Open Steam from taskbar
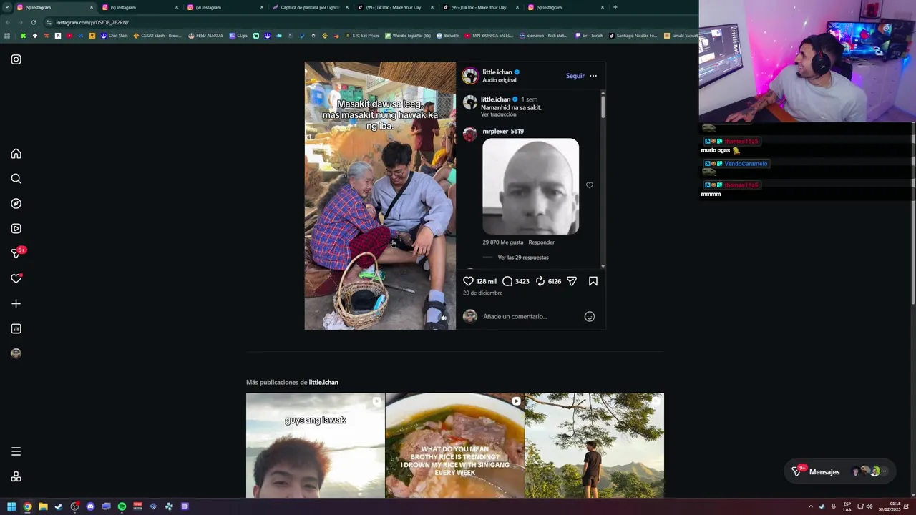This screenshot has width=916, height=515. point(59,506)
